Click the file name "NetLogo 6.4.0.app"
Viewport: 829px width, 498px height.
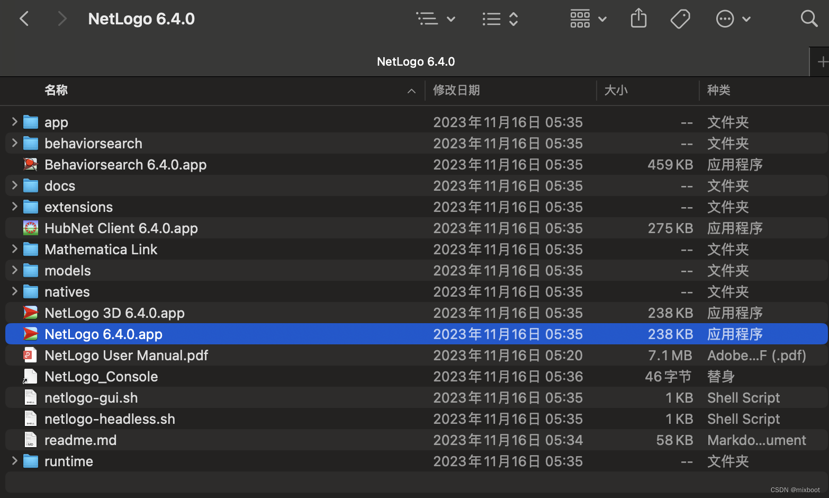pyautogui.click(x=103, y=334)
